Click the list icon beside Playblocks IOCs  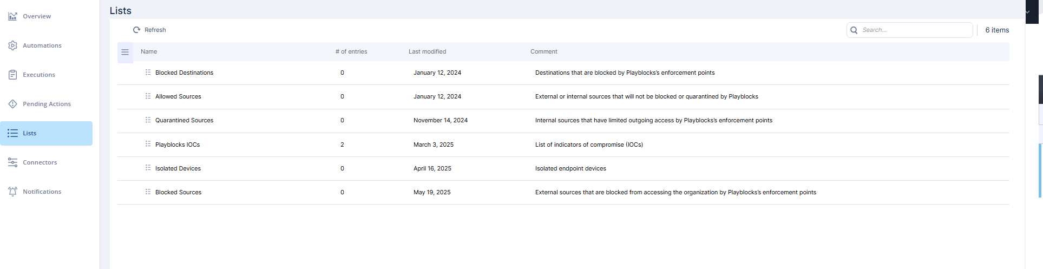point(148,144)
